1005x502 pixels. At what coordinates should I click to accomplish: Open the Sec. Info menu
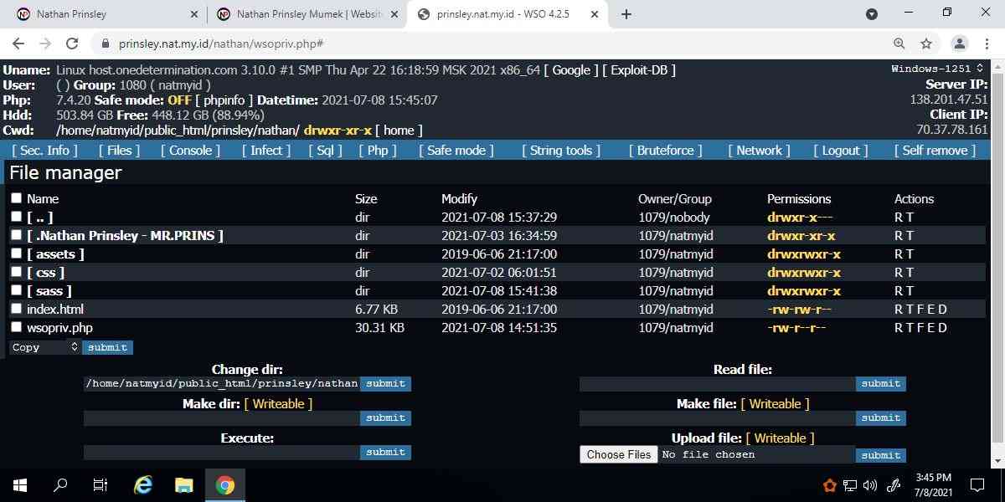[44, 151]
